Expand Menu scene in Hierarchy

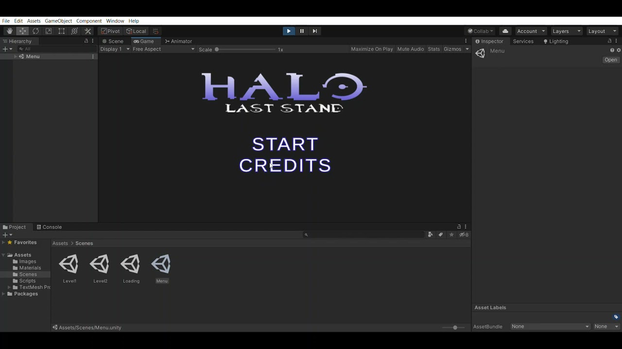15,57
